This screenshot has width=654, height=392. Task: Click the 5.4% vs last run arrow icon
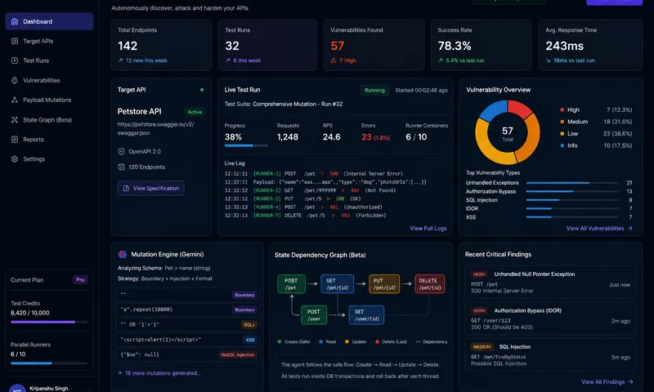[441, 60]
